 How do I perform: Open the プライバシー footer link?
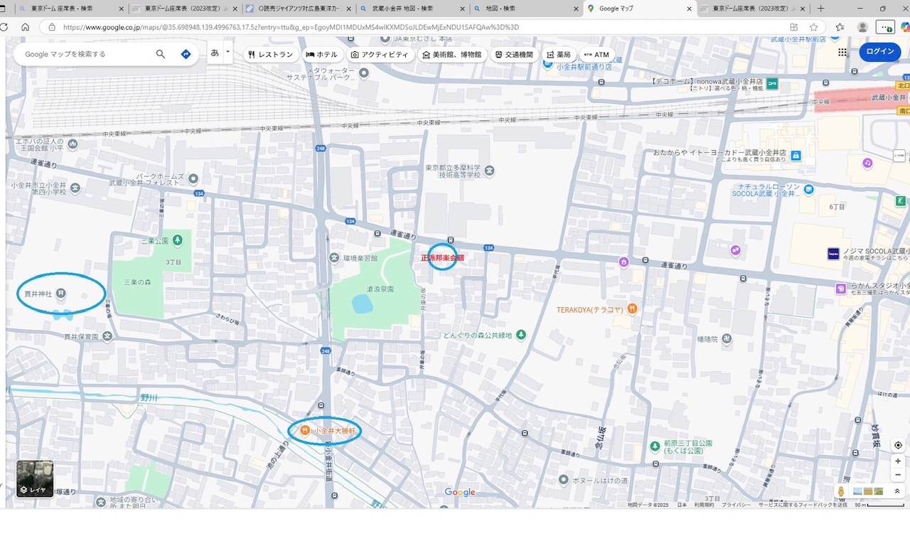(x=736, y=505)
